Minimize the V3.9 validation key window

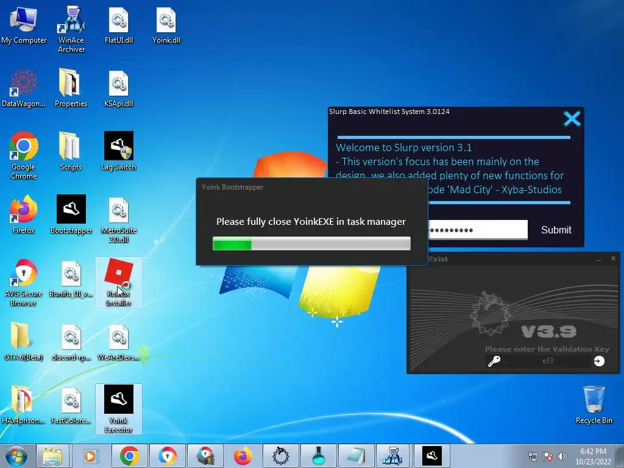coord(598,259)
